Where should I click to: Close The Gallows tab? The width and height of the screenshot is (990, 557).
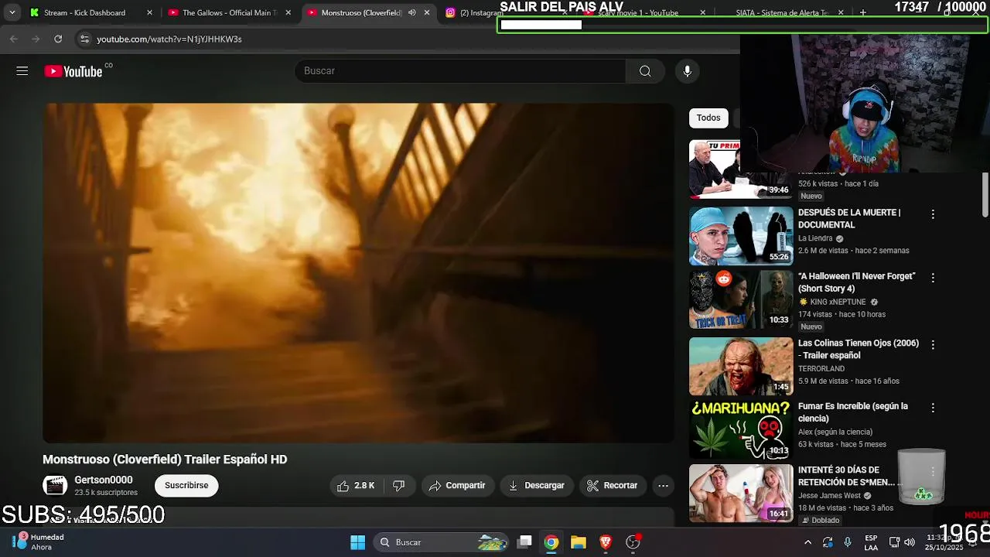pyautogui.click(x=288, y=12)
